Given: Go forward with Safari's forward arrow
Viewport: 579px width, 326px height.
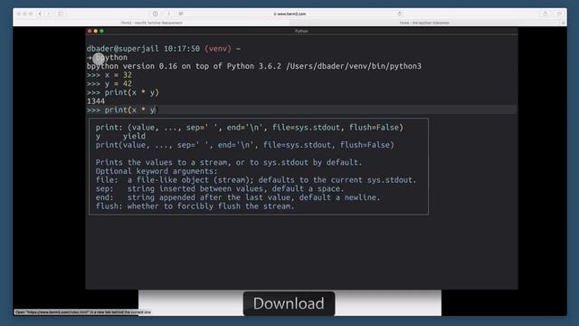Looking at the screenshot, I should [49, 14].
